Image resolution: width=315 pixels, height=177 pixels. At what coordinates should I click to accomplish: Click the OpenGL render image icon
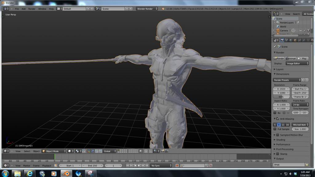coord(162,151)
